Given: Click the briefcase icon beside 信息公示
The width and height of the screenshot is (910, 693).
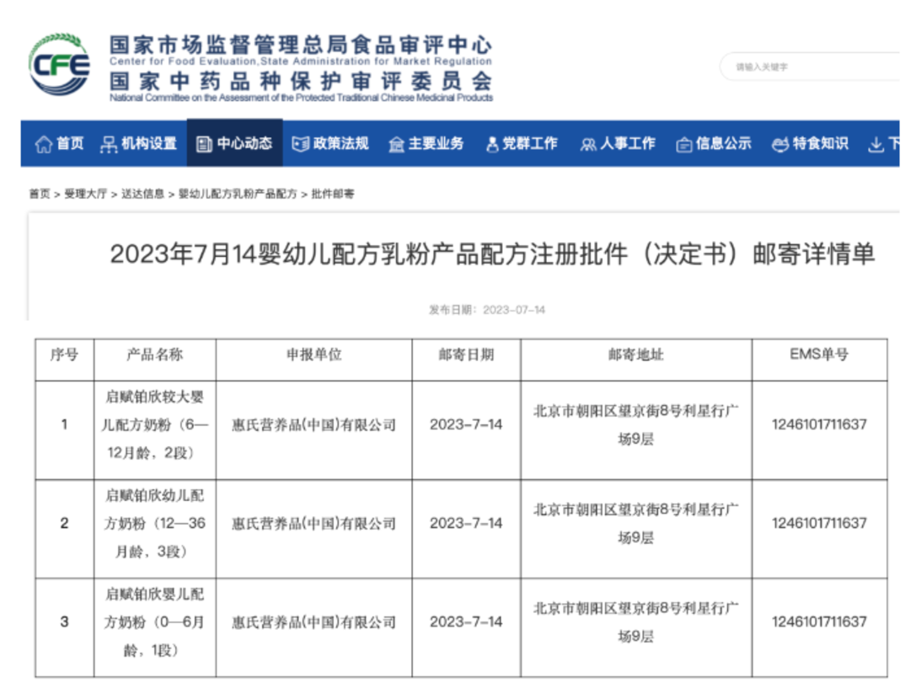Looking at the screenshot, I should (x=684, y=144).
